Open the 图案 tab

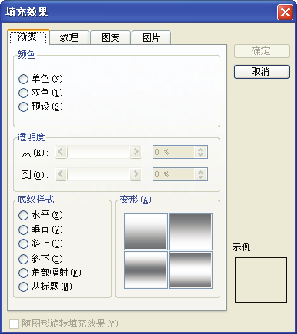[110, 38]
